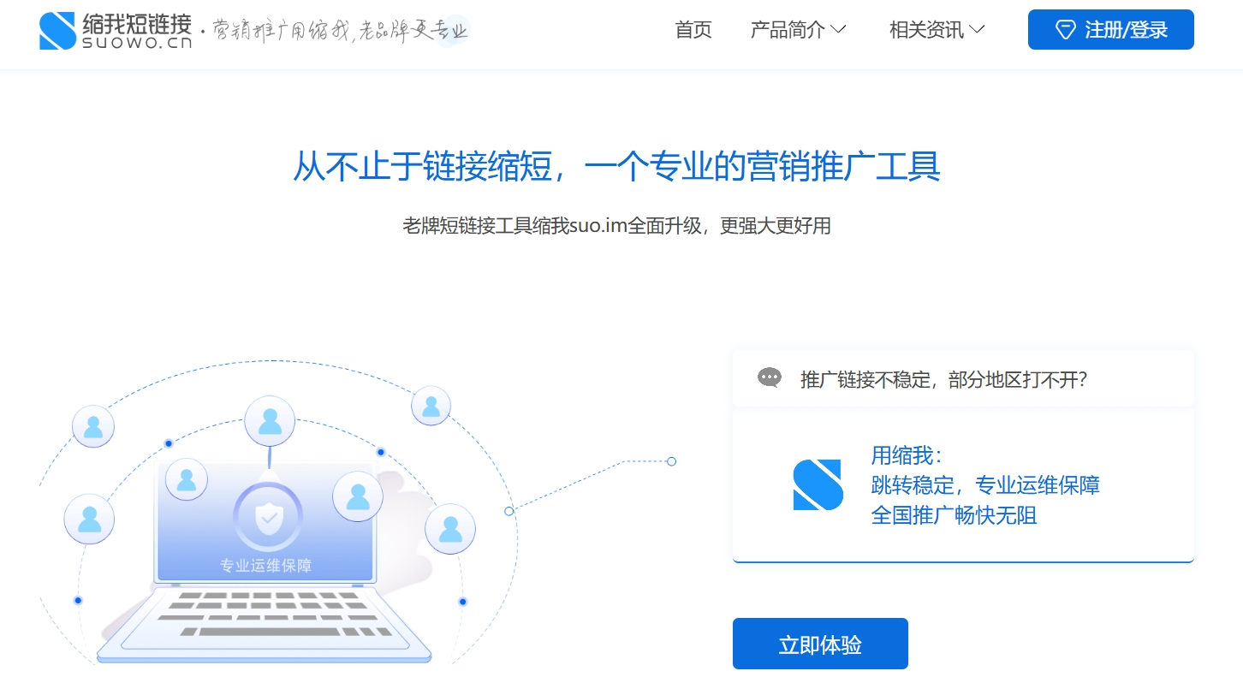Click the shield checkmark icon on laptop screen
This screenshot has height=683, width=1243.
(269, 516)
